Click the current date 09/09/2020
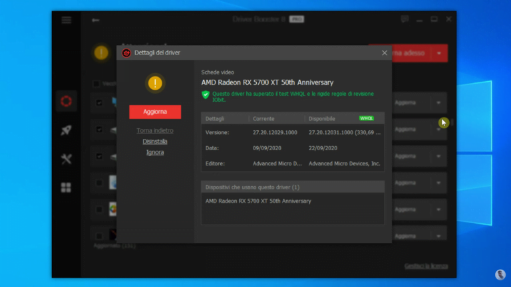The image size is (511, 287). pos(267,148)
